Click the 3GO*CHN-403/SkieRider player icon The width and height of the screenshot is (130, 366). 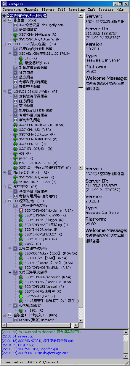coord(21,268)
